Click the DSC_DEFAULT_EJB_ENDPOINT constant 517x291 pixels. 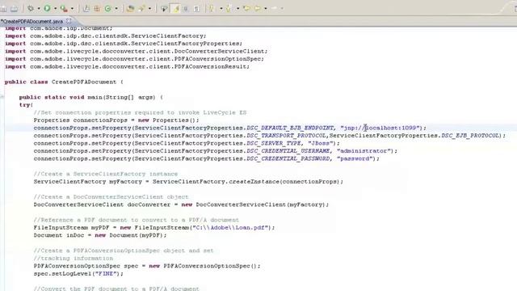290,128
